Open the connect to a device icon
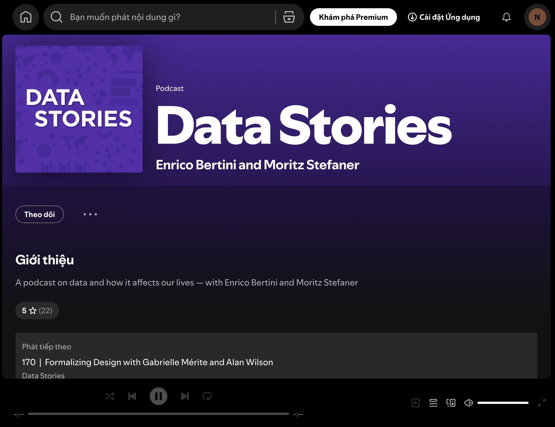Viewport: 555px width, 427px height. [451, 403]
